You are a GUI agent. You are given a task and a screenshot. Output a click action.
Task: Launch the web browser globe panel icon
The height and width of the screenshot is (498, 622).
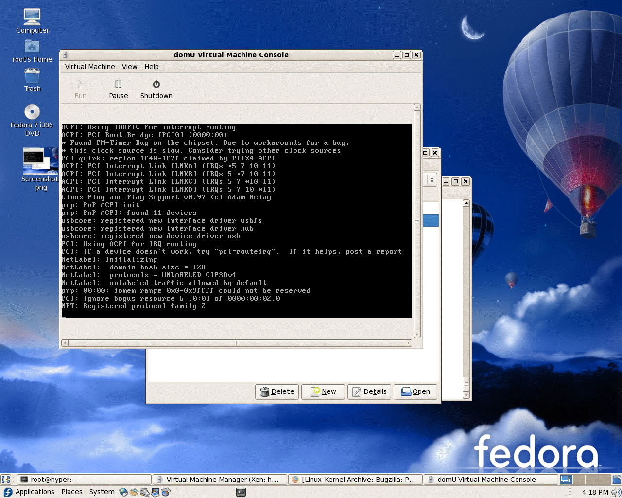tap(123, 492)
